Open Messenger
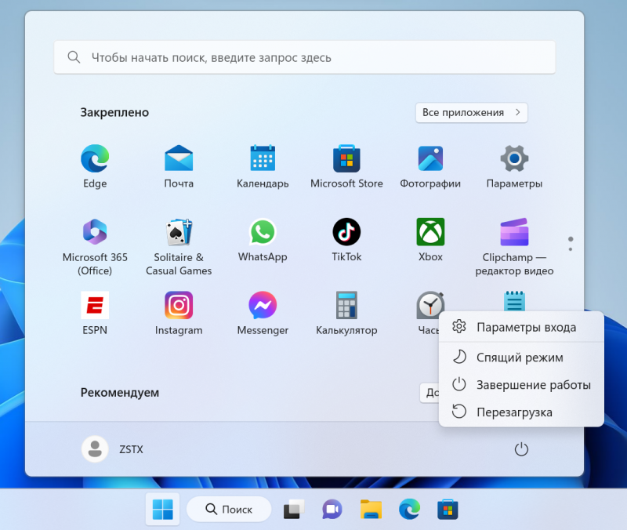The height and width of the screenshot is (530, 627). 263,313
